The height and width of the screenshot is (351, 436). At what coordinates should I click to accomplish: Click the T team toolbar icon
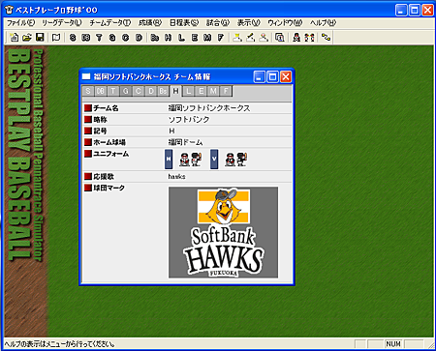[99, 38]
